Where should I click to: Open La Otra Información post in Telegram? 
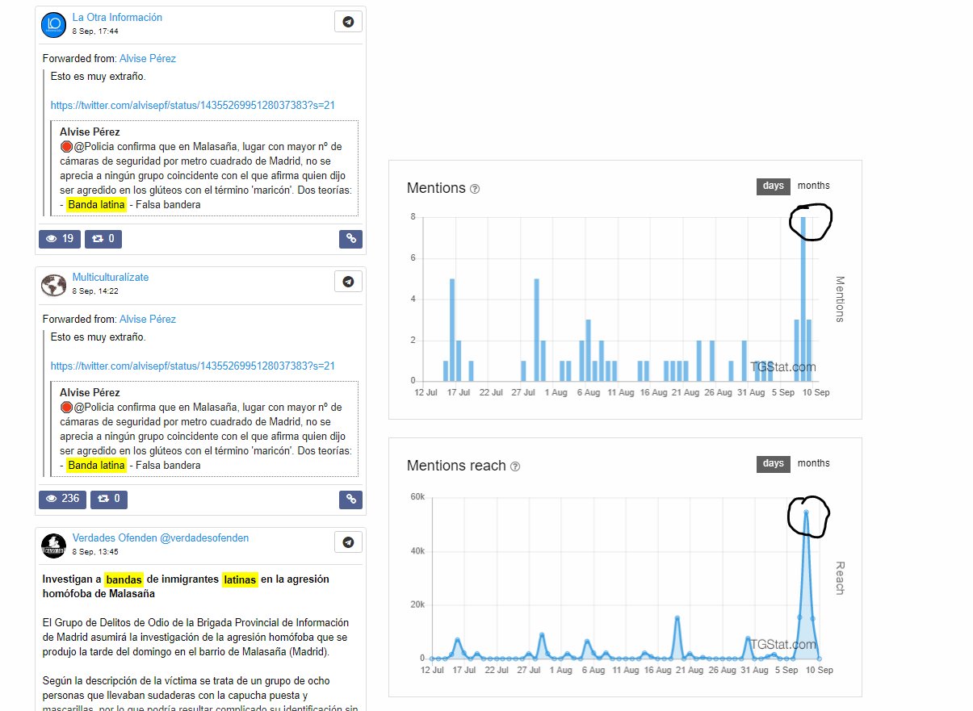coord(348,22)
